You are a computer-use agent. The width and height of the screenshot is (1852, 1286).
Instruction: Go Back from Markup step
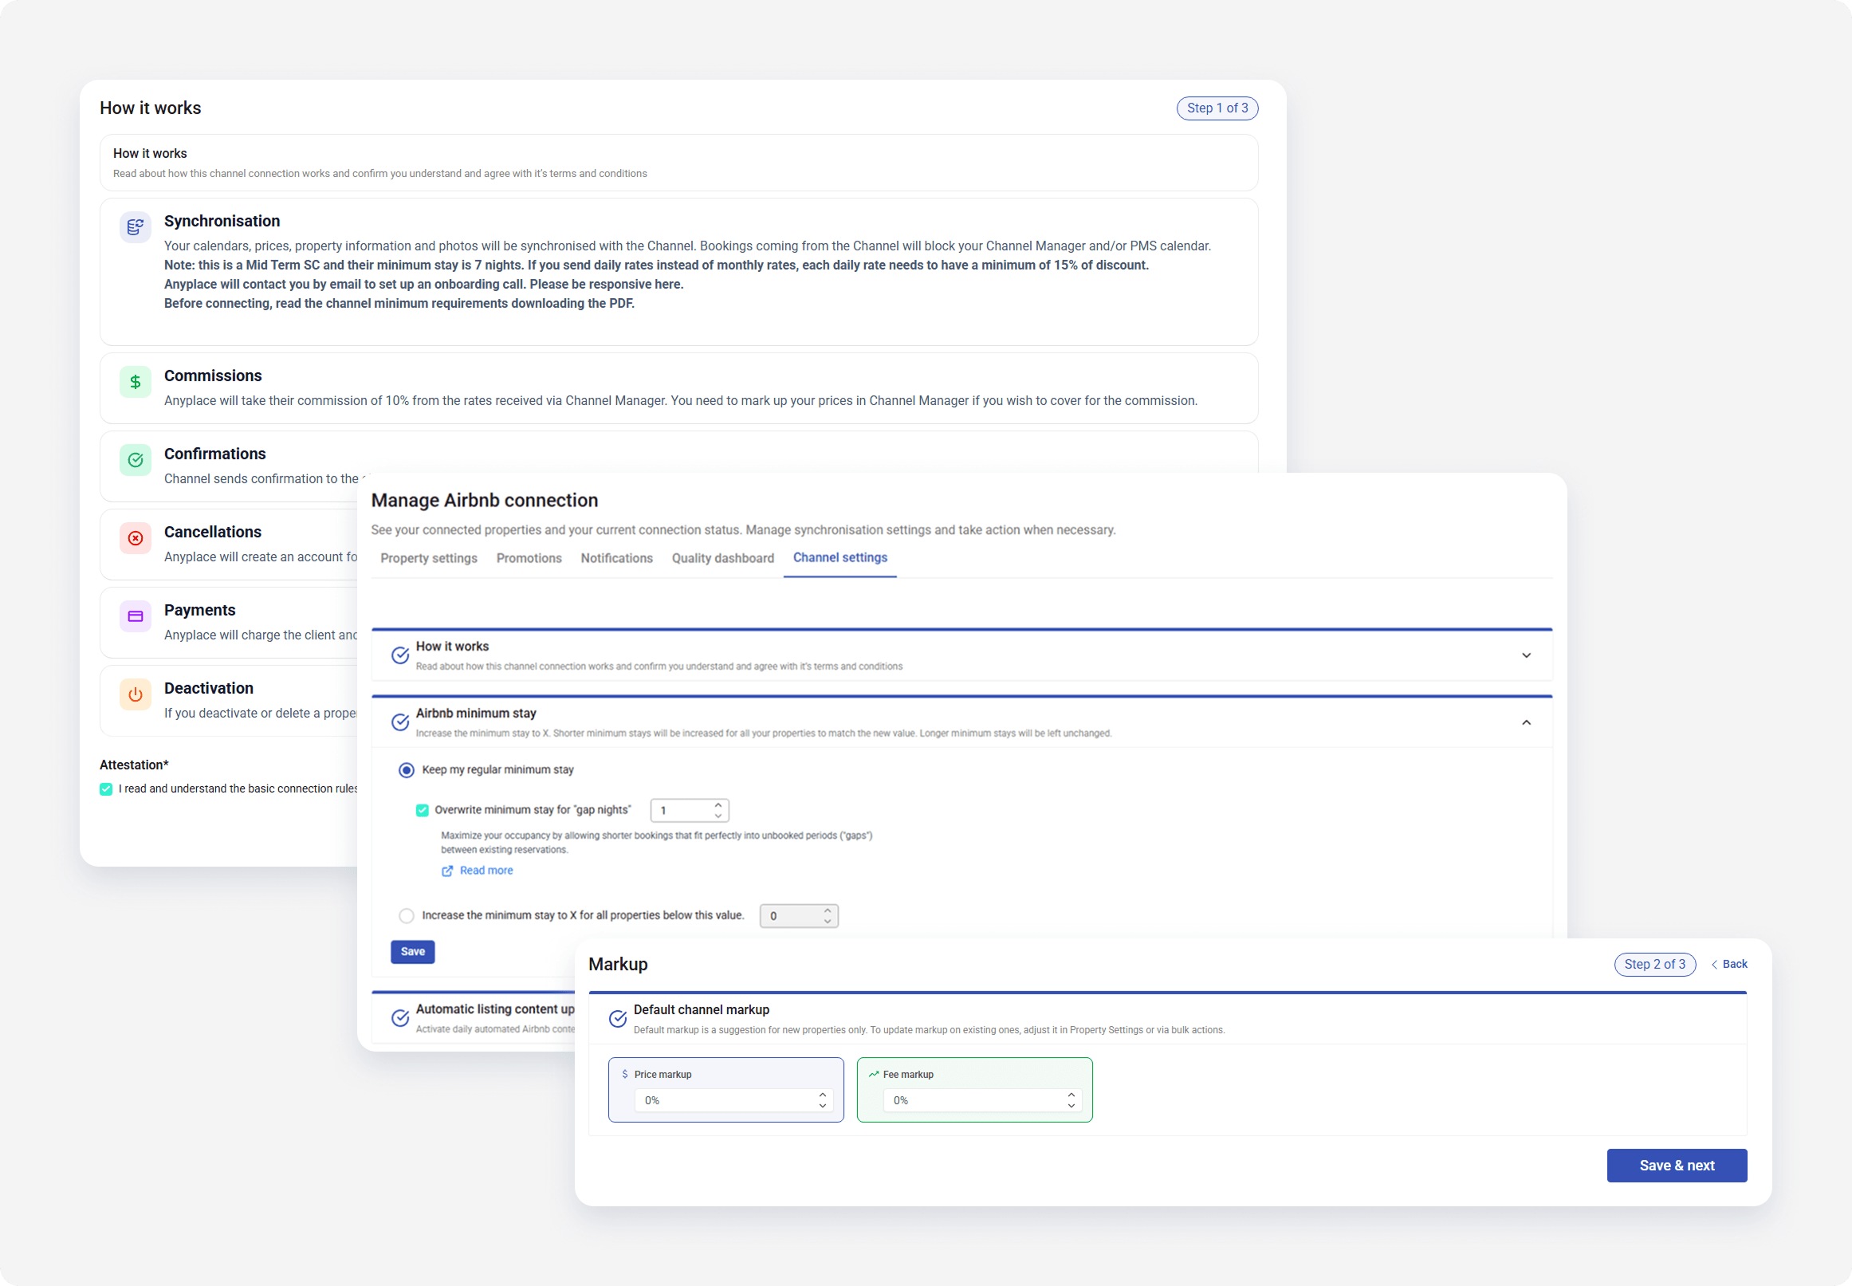1729,964
